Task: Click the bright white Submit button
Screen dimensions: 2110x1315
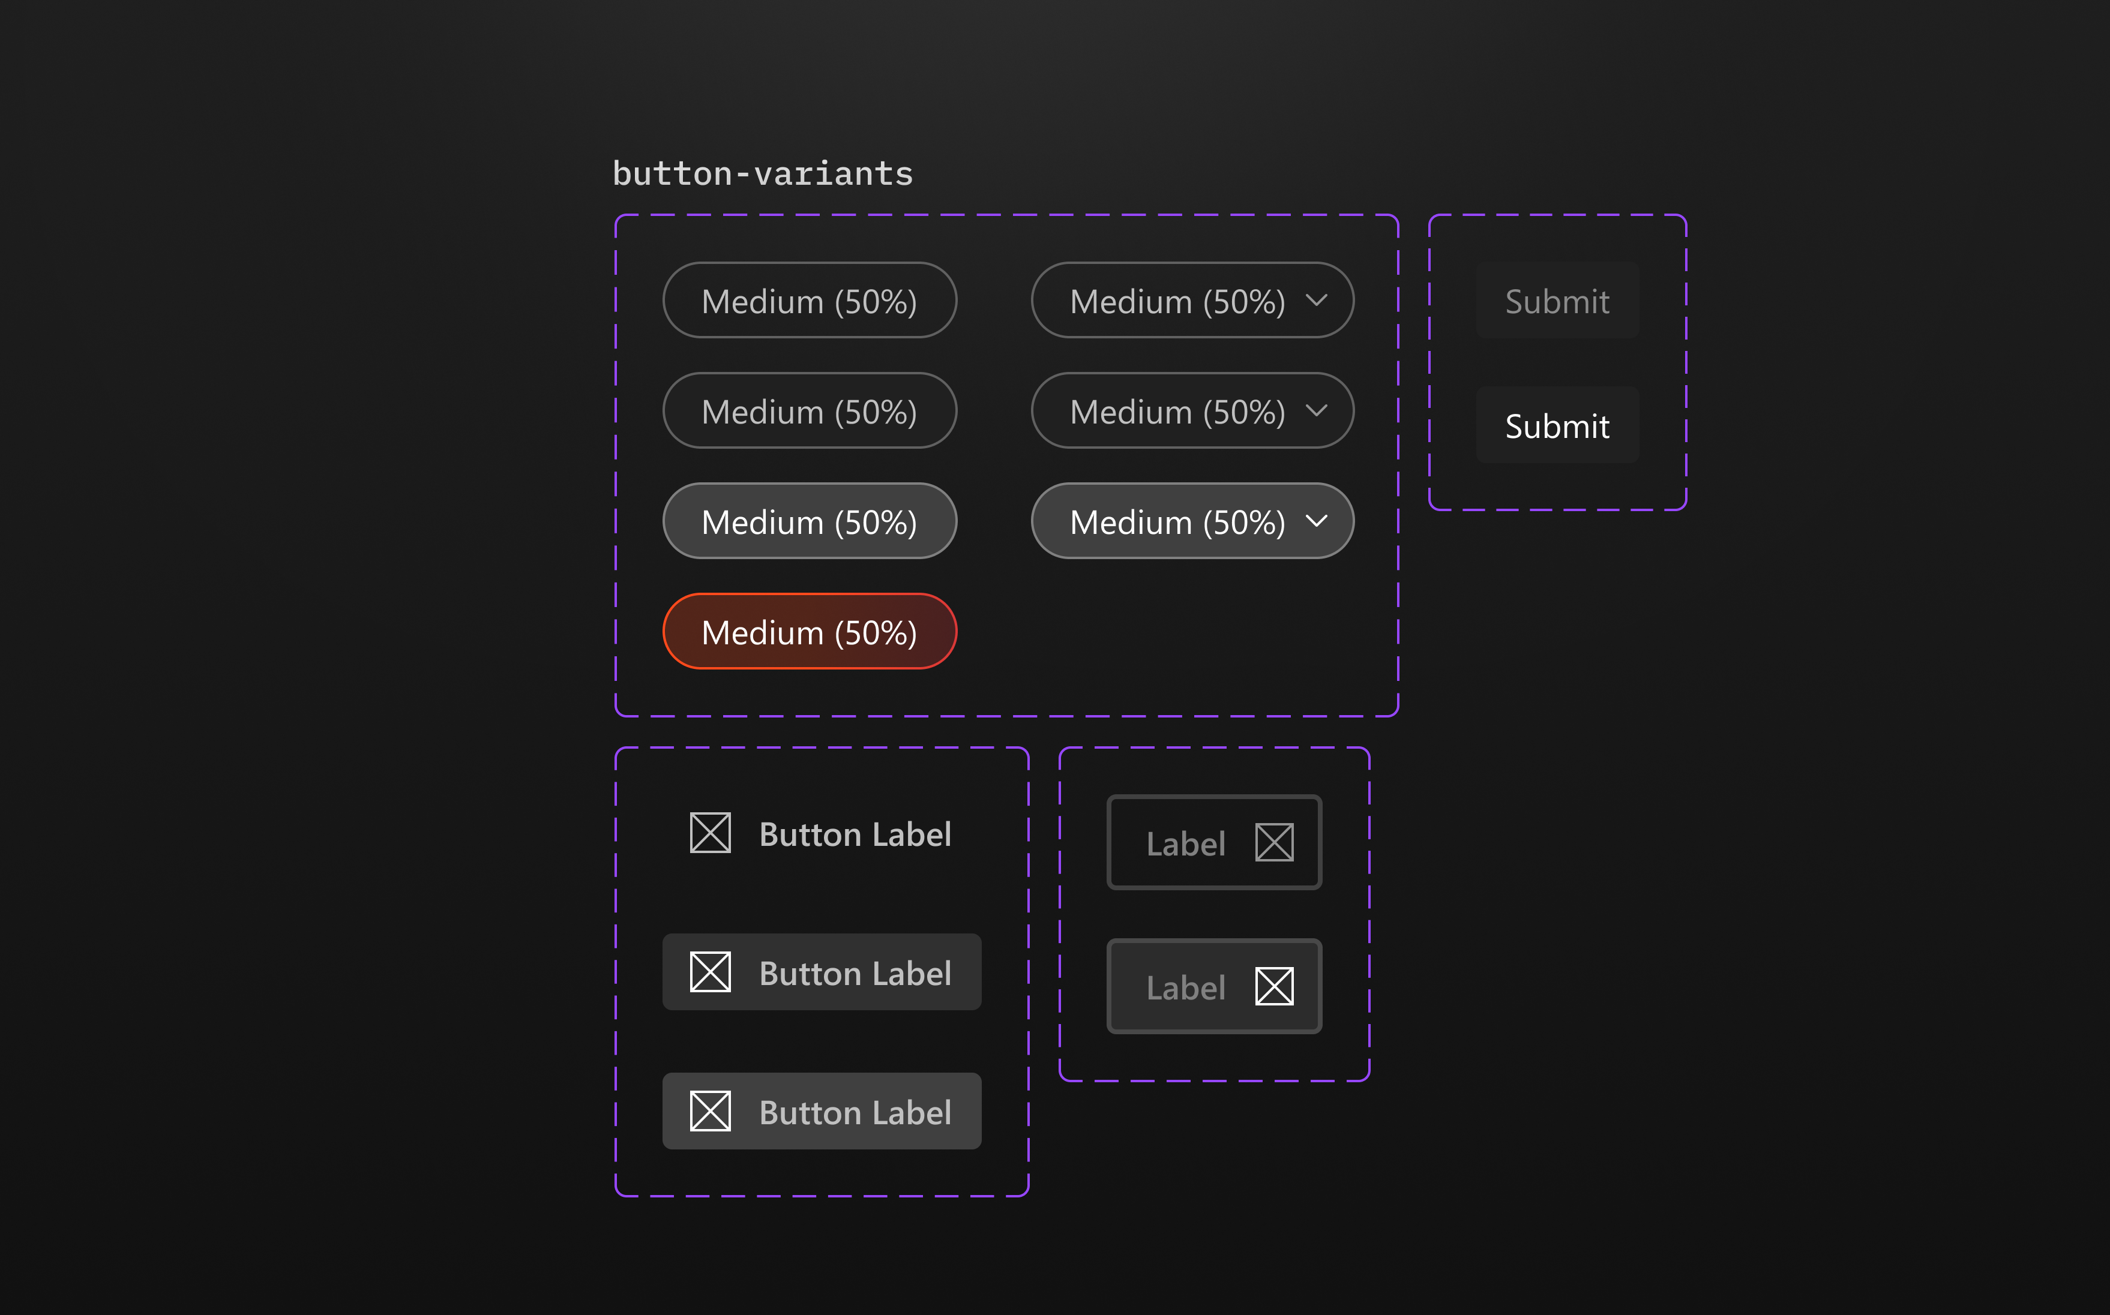Action: [x=1557, y=426]
